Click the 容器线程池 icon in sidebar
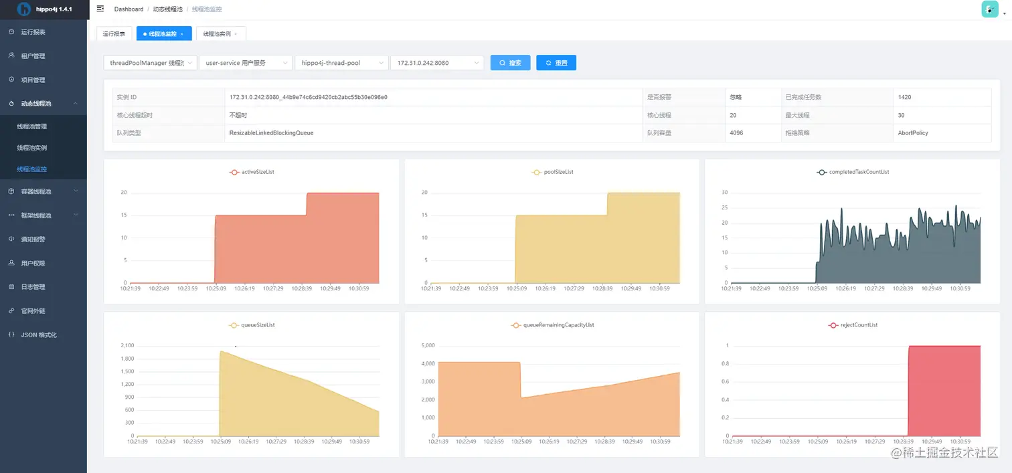 (x=11, y=191)
